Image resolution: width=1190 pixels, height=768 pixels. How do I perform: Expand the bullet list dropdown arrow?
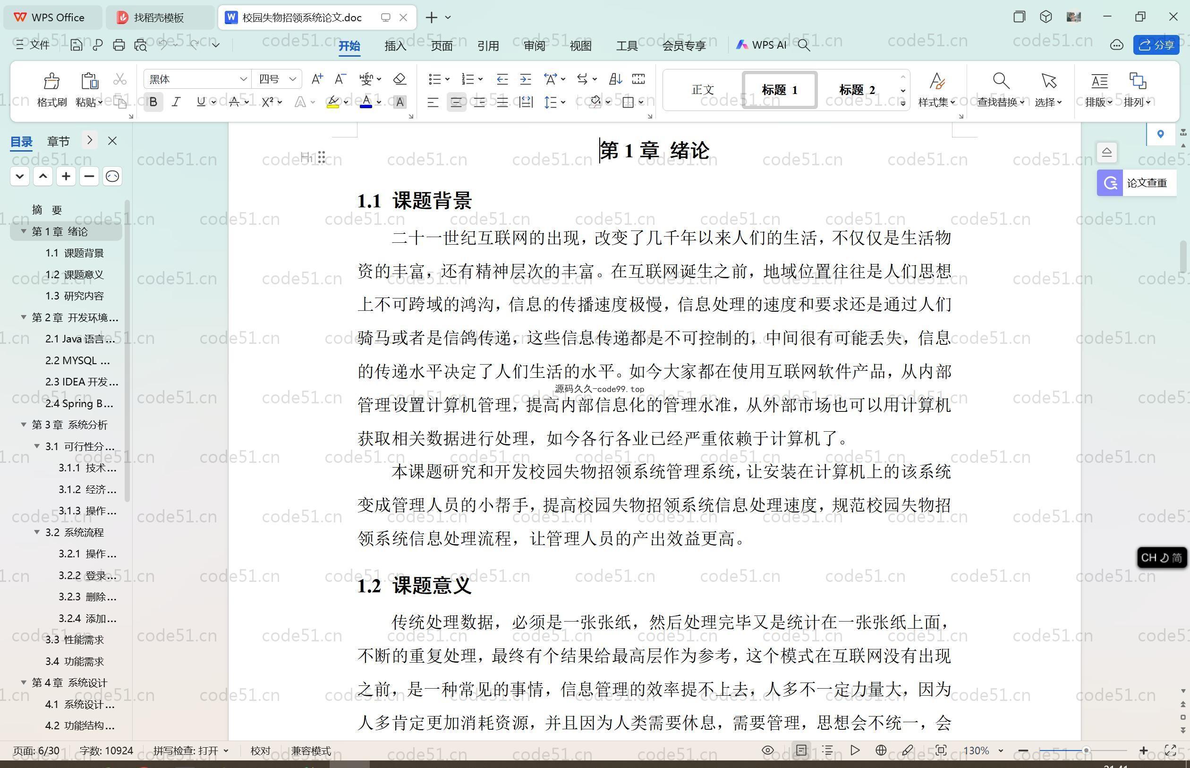[447, 79]
